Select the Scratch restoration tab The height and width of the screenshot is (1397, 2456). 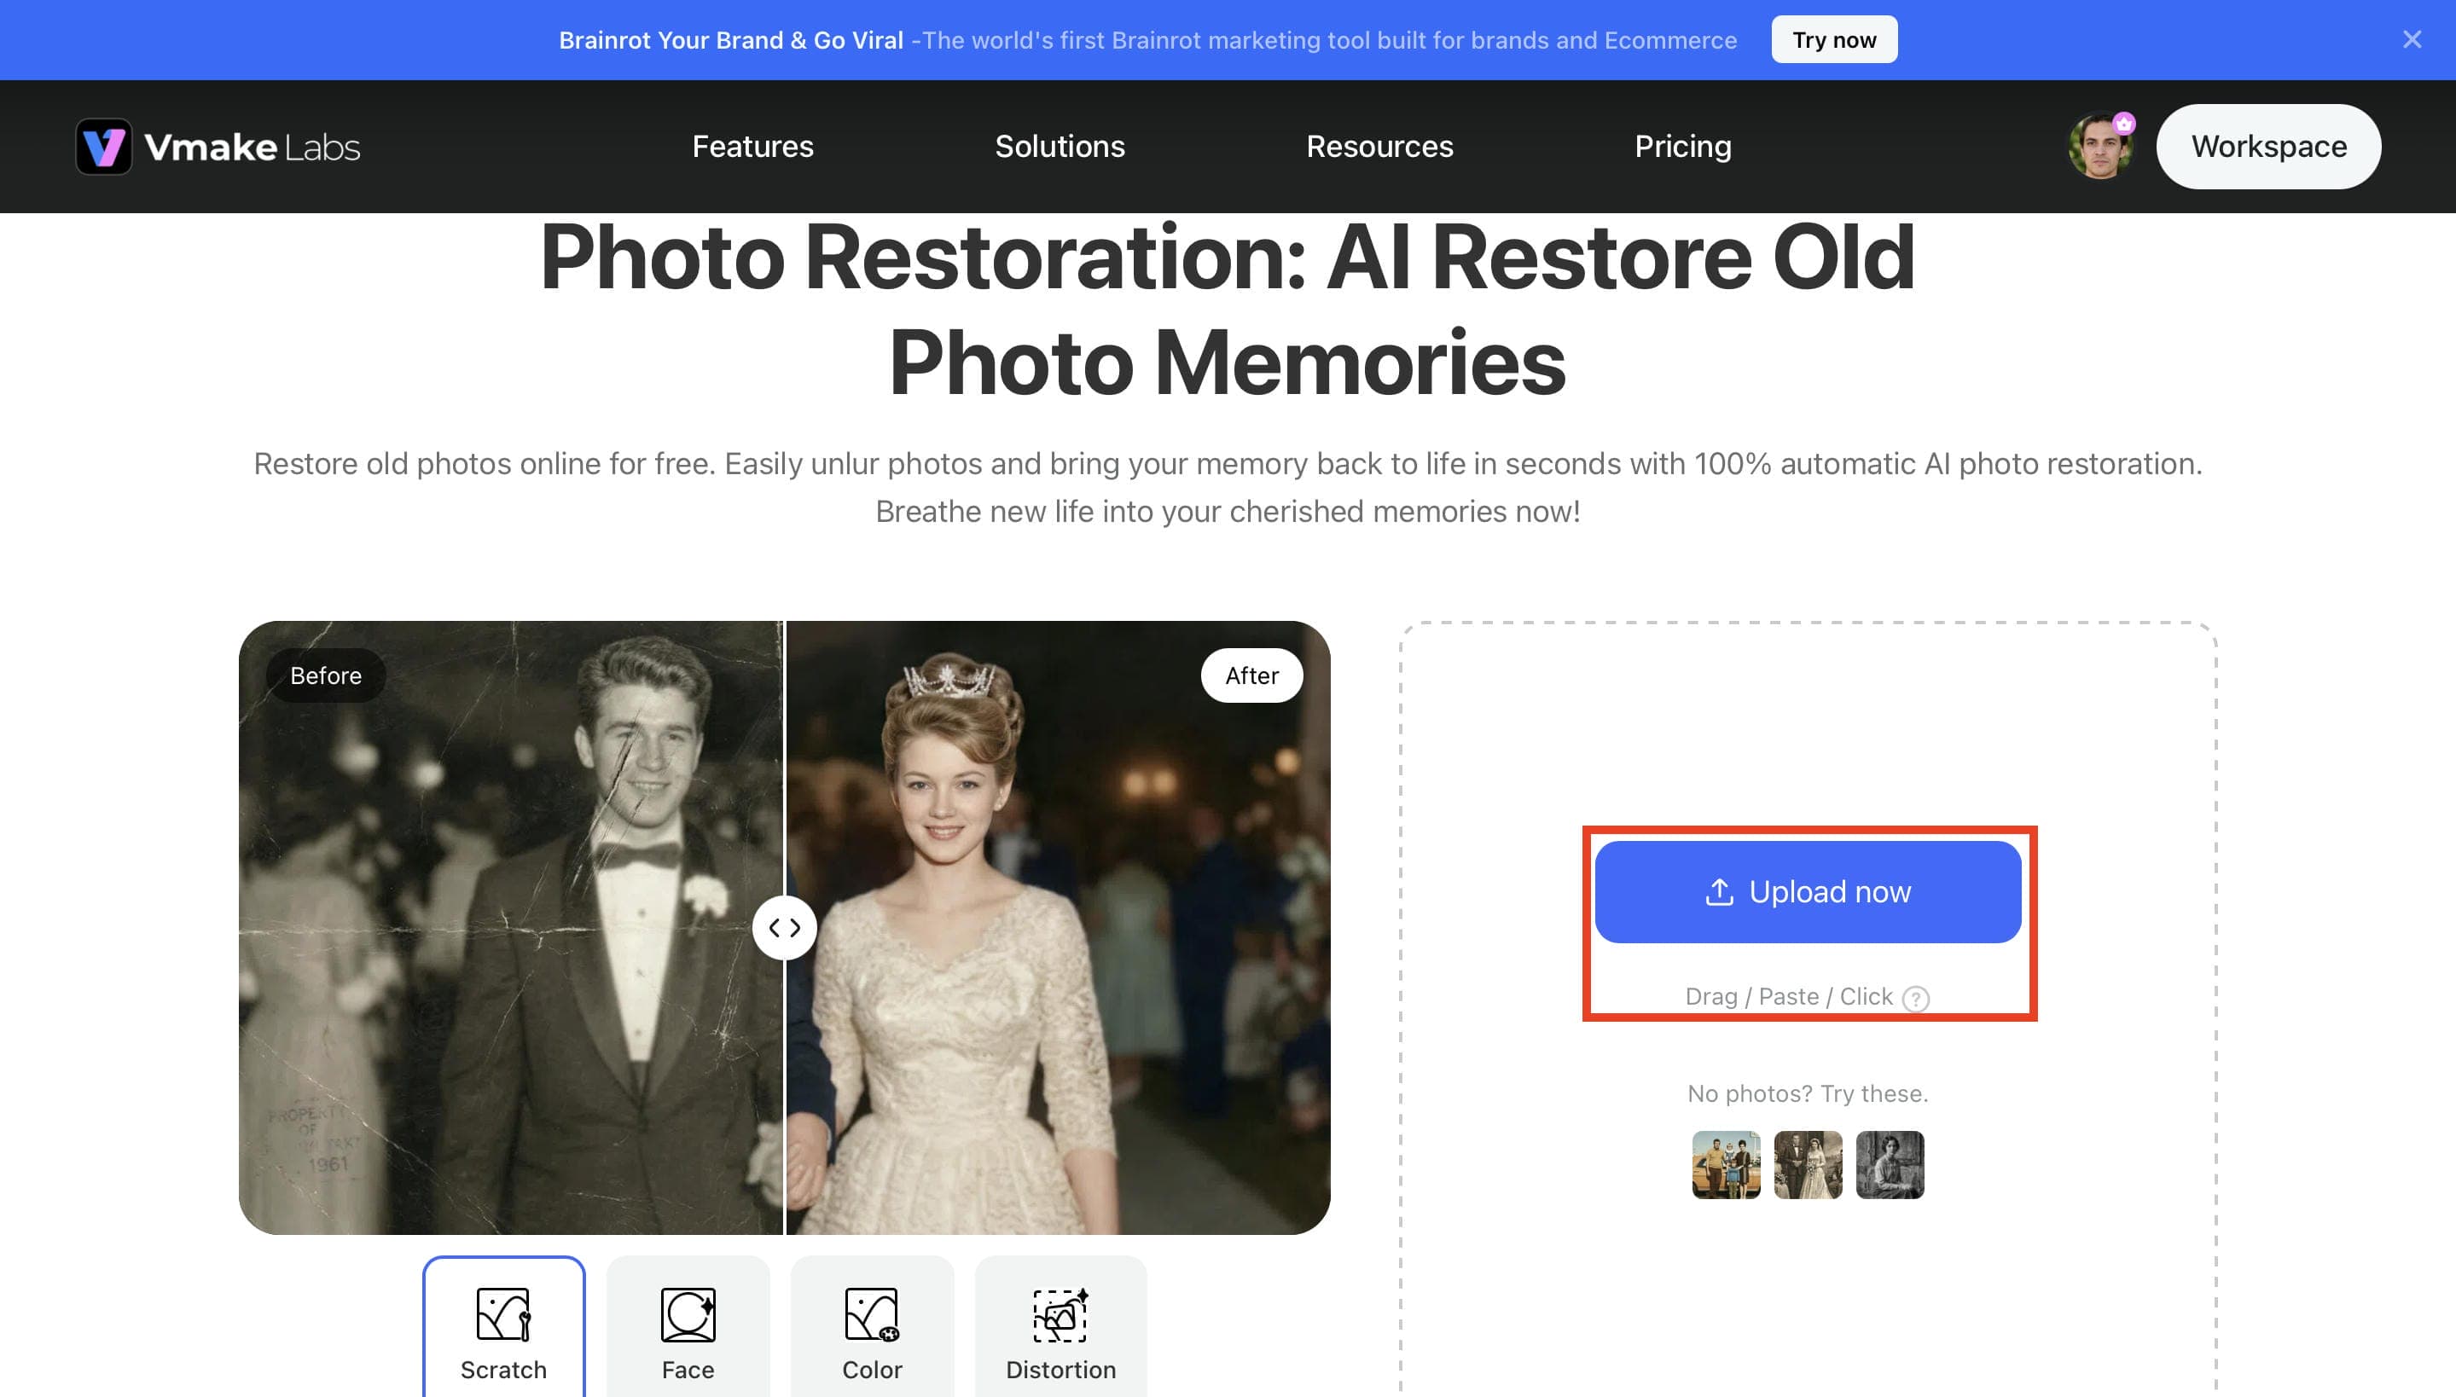(504, 1327)
